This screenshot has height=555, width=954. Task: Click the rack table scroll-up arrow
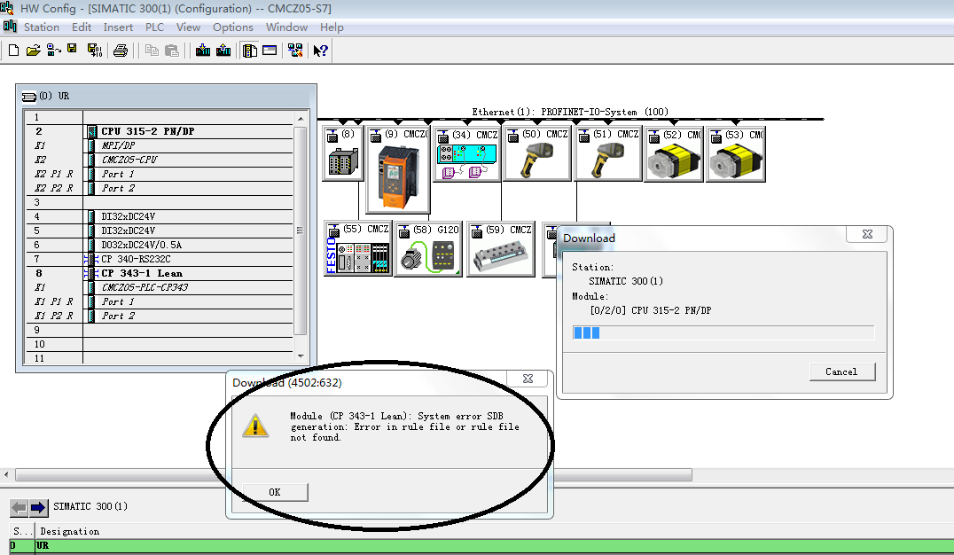click(301, 118)
